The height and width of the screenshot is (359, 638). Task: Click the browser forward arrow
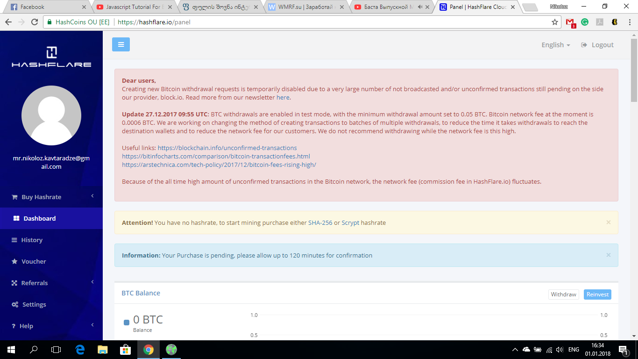coord(21,22)
